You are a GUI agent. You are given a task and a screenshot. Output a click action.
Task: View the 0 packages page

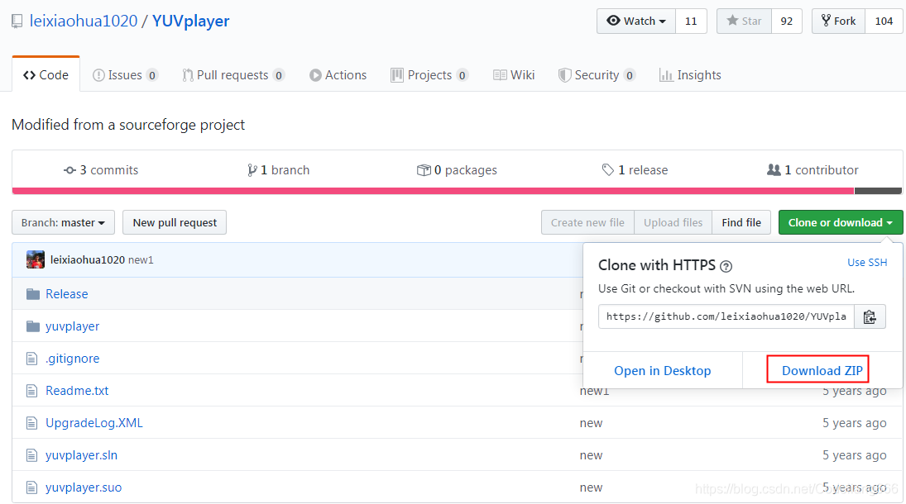point(457,169)
